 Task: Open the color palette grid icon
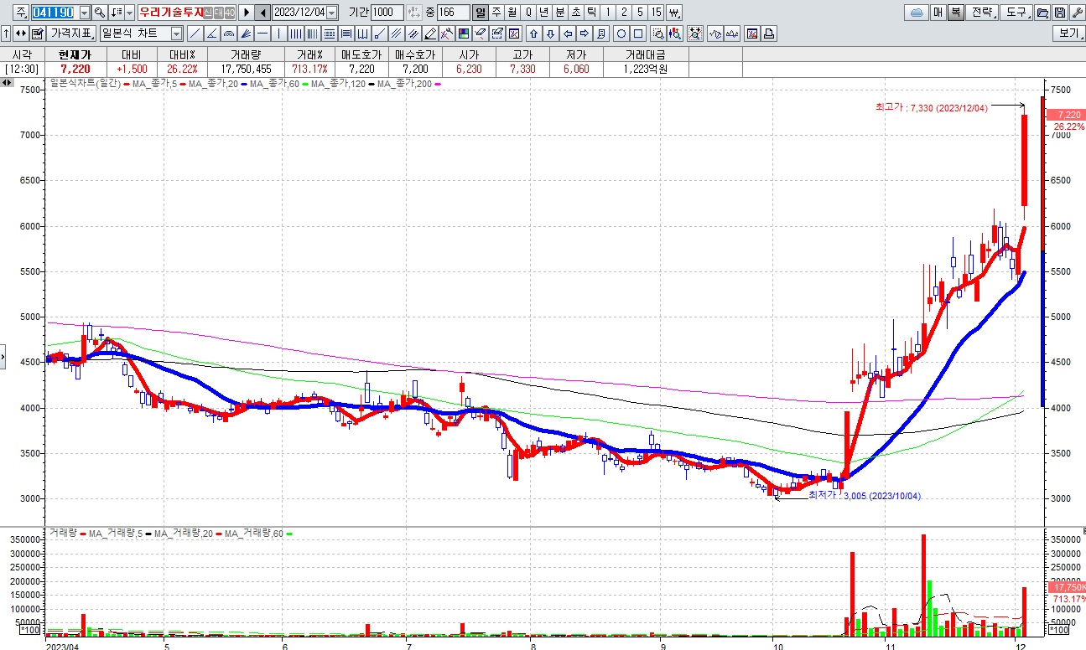(x=463, y=34)
